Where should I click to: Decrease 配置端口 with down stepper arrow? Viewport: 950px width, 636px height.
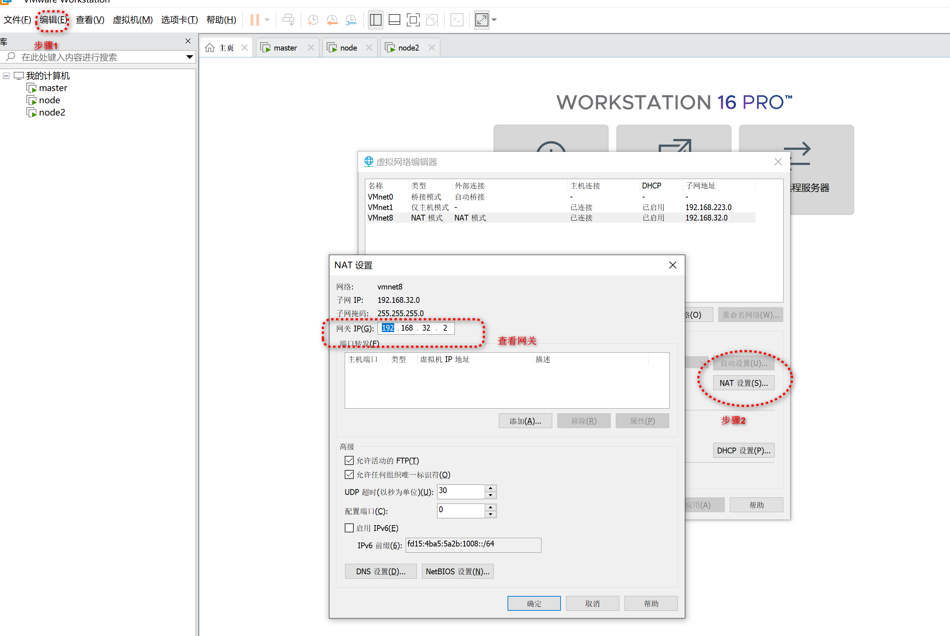[491, 514]
